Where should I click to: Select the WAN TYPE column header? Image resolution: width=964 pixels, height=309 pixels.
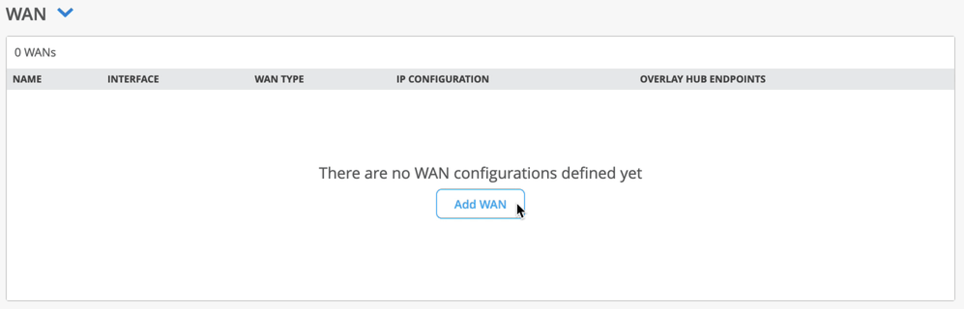coord(279,79)
